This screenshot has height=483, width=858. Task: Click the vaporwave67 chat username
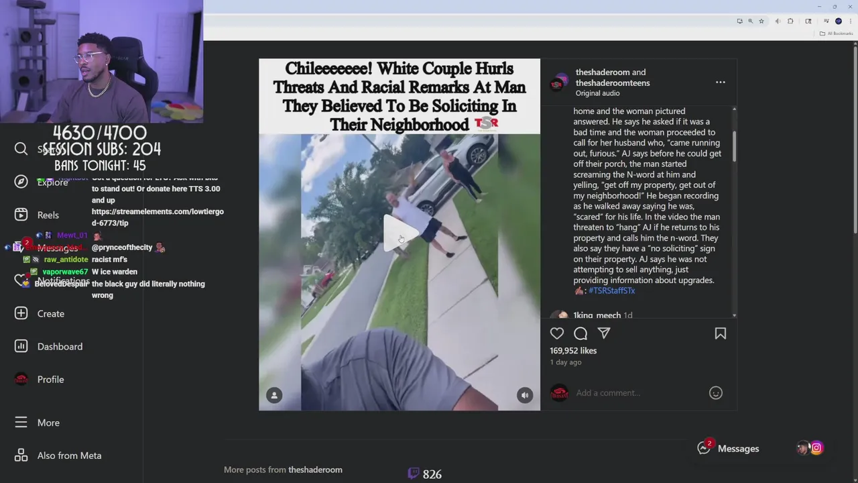point(65,272)
